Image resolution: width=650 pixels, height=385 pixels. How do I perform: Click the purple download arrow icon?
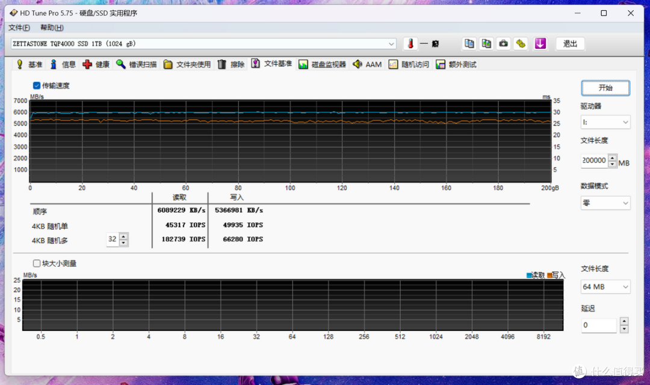click(x=540, y=43)
